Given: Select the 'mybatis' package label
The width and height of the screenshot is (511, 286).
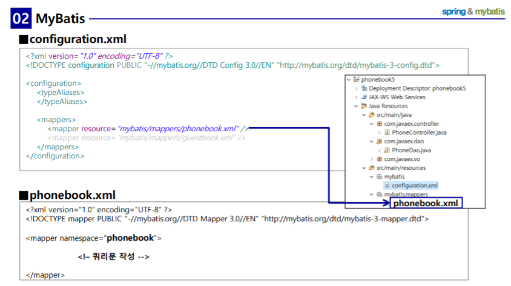Looking at the screenshot, I should point(394,177).
